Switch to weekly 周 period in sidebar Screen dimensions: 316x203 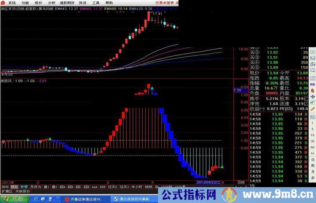[313, 166]
